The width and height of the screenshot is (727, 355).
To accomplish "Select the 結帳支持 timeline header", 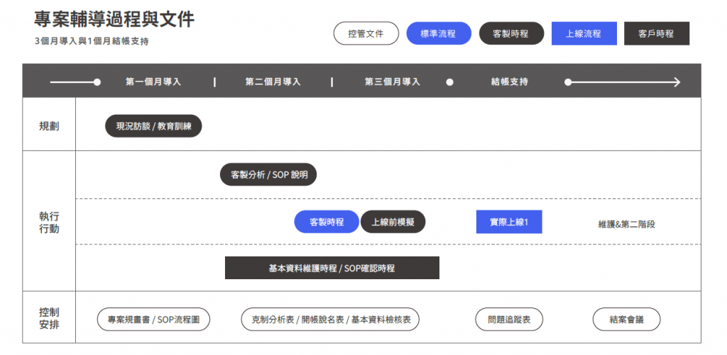I will (509, 82).
